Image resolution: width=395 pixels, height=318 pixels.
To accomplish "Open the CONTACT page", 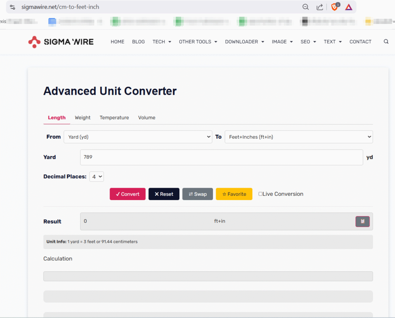I will point(360,42).
